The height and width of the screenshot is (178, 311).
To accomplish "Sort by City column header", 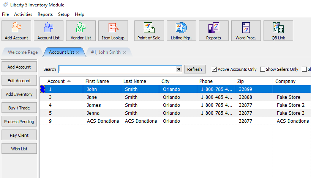I will (x=178, y=81).
